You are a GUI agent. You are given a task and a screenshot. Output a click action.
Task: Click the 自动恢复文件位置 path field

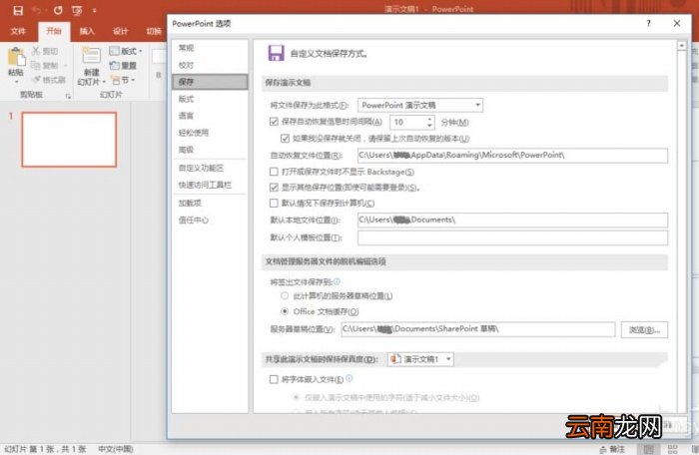512,155
